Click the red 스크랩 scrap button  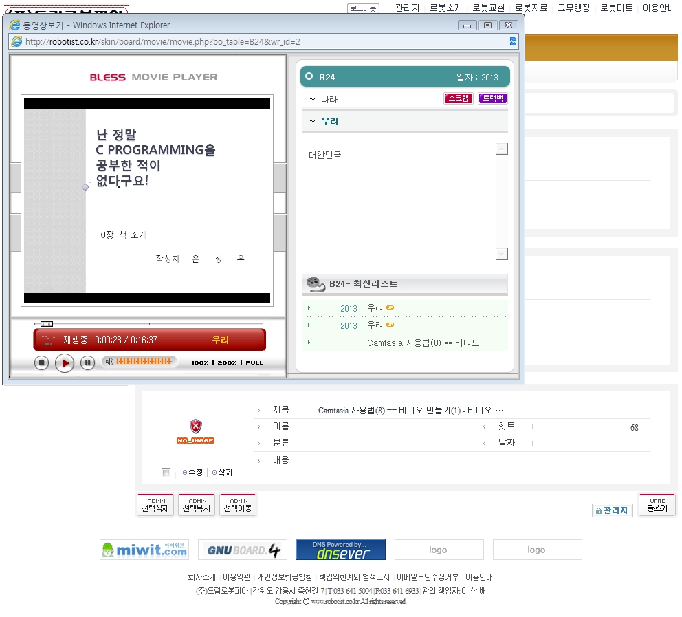tap(458, 98)
